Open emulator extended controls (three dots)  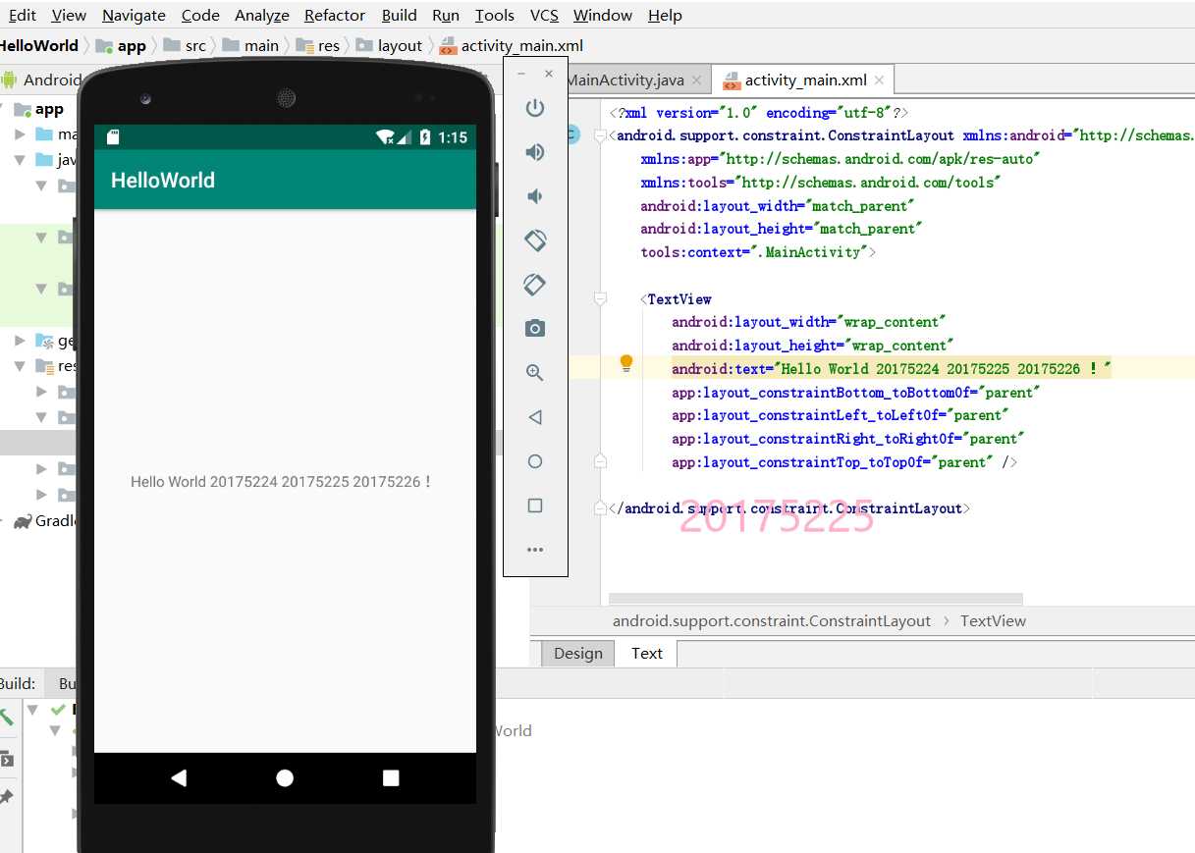point(535,550)
